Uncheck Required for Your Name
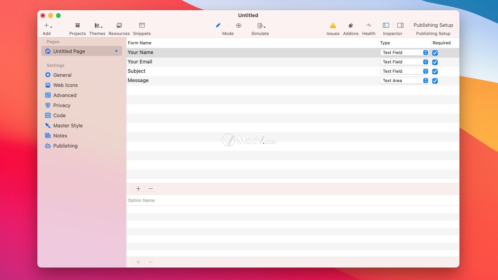Viewport: 498px width, 280px height. [435, 53]
